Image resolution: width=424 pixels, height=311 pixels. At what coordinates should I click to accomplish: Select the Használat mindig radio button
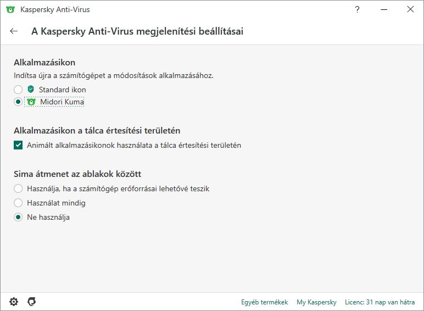pos(18,203)
